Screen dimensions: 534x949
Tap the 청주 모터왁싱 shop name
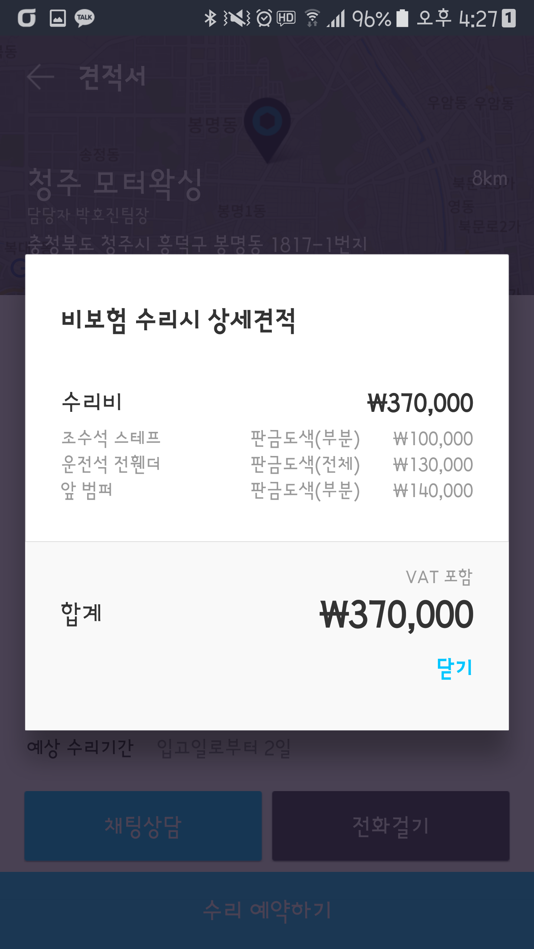tap(115, 184)
